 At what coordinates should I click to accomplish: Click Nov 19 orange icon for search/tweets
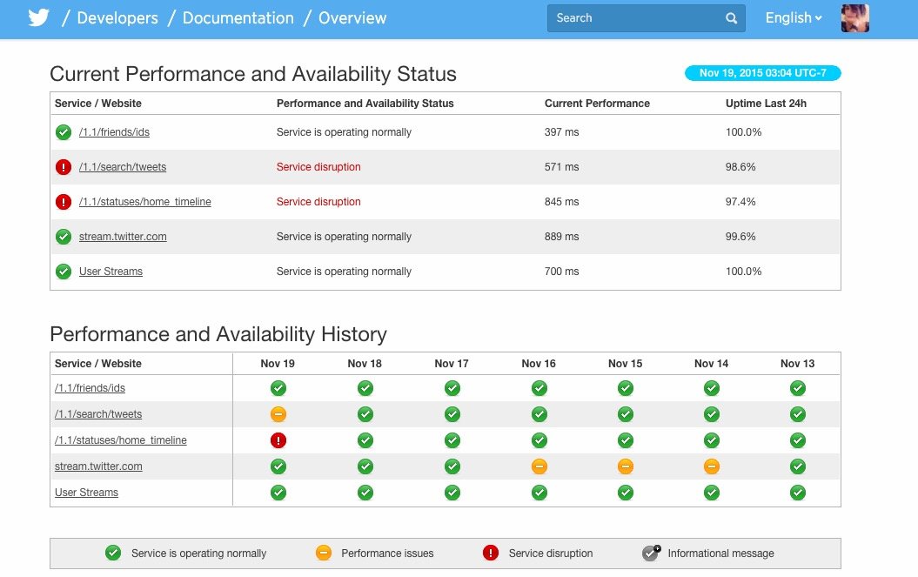tap(278, 414)
